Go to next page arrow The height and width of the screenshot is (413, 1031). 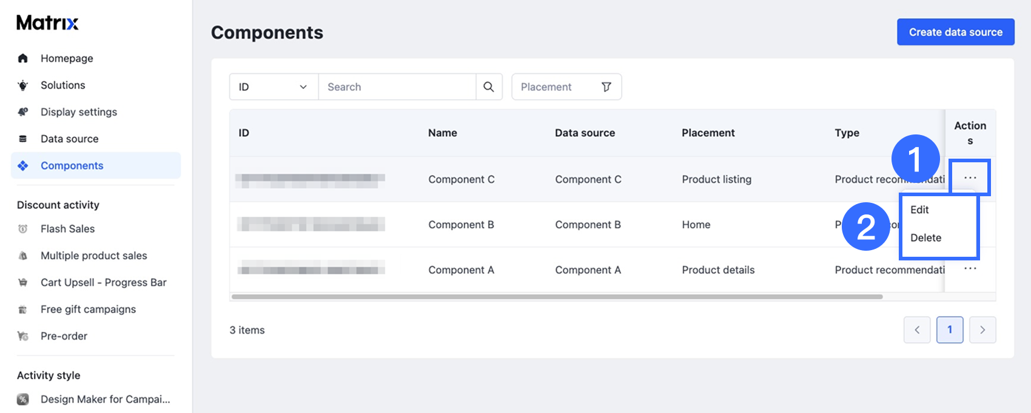[x=982, y=330]
